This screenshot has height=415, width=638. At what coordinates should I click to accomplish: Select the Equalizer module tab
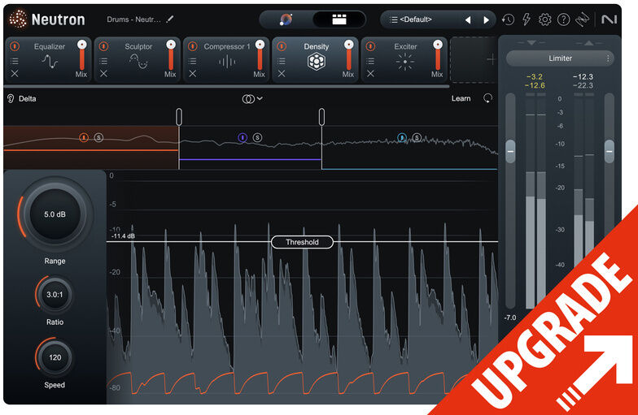49,60
